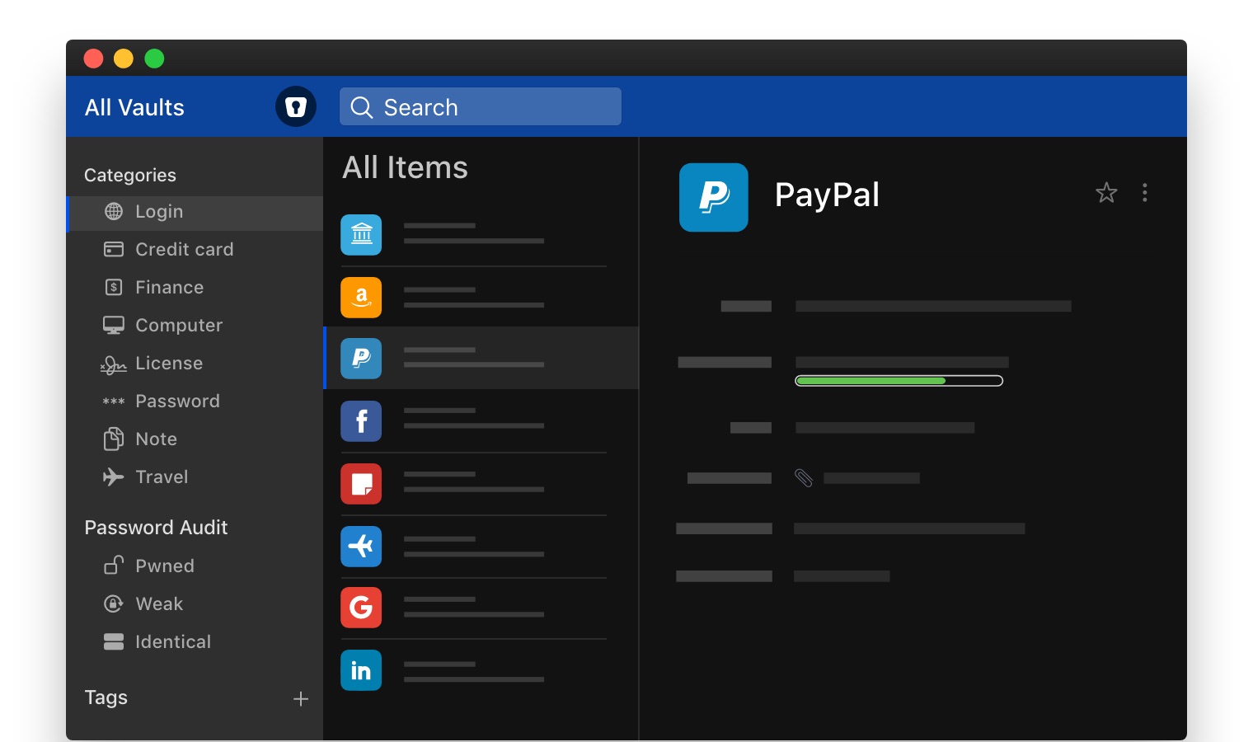This screenshot has height=742, width=1253.
Task: Show Pwned passwords audit
Action: 164,566
